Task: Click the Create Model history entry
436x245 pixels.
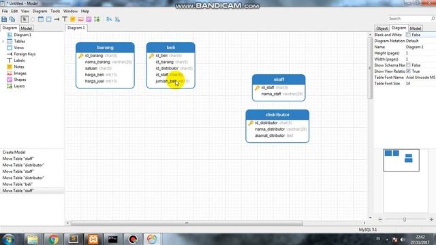Action: click(x=14, y=152)
